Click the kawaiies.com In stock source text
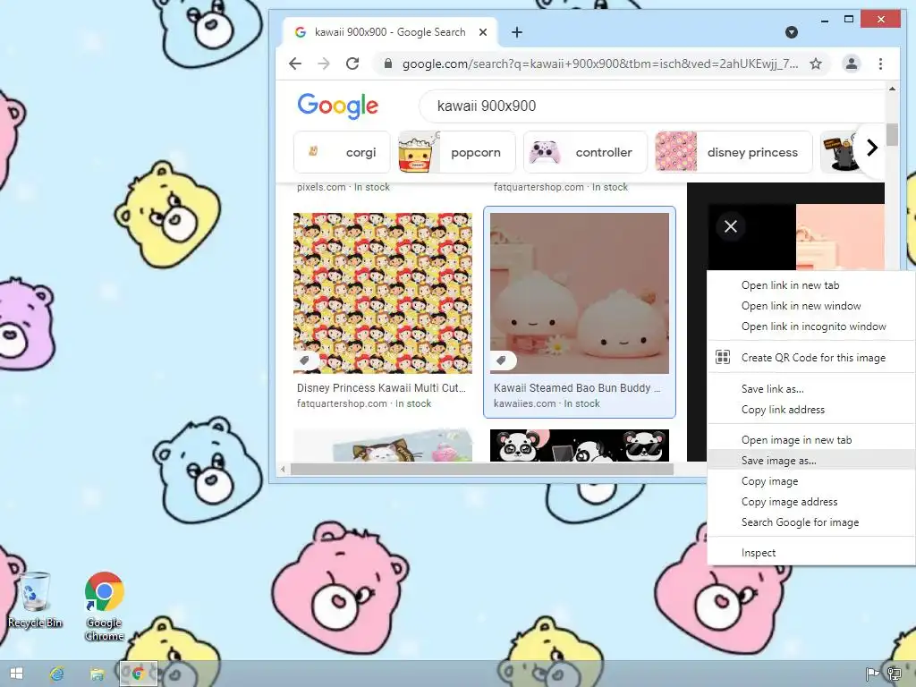Screen dimensions: 916x687 click(x=547, y=403)
